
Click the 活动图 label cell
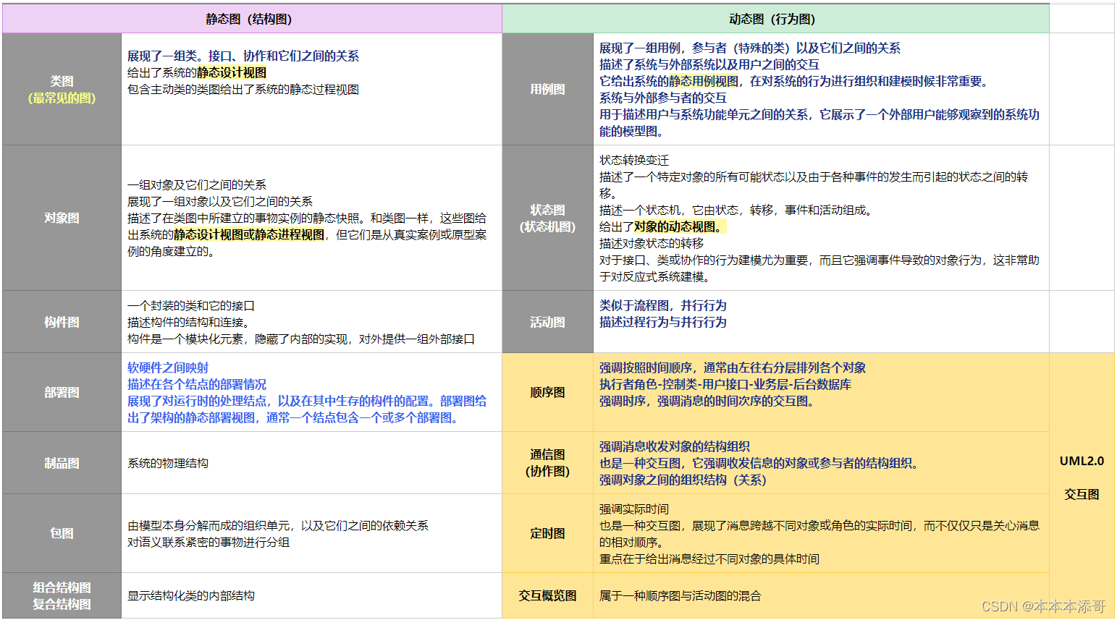[548, 322]
